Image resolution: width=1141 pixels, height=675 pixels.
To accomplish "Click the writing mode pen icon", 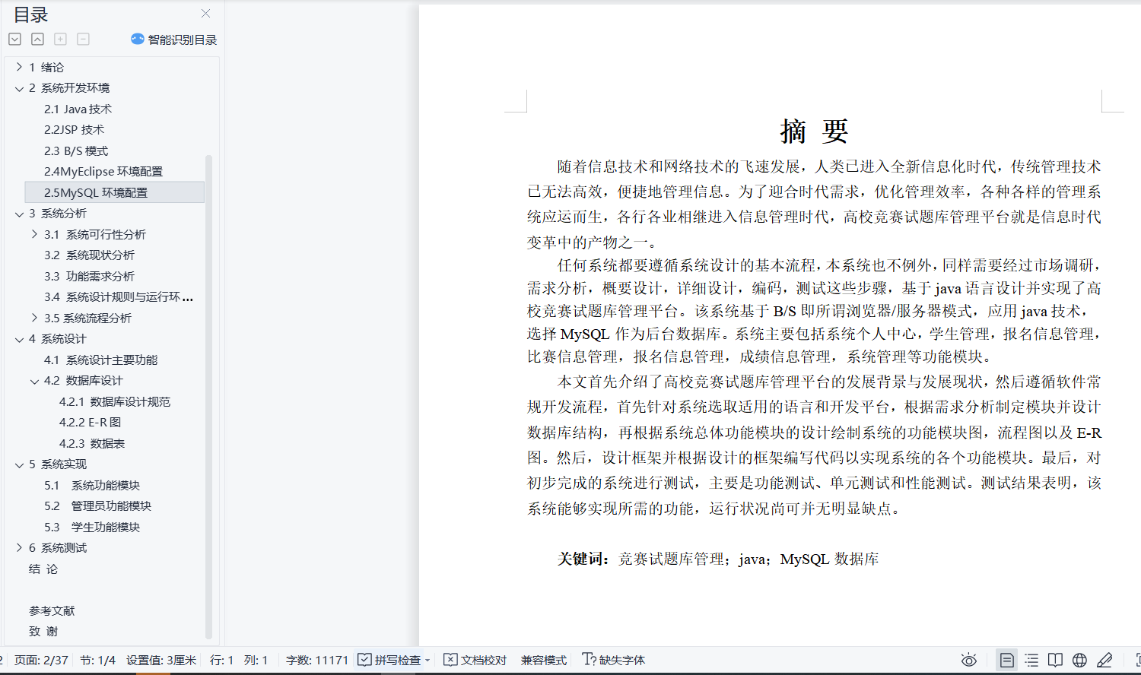I will coord(1104,660).
